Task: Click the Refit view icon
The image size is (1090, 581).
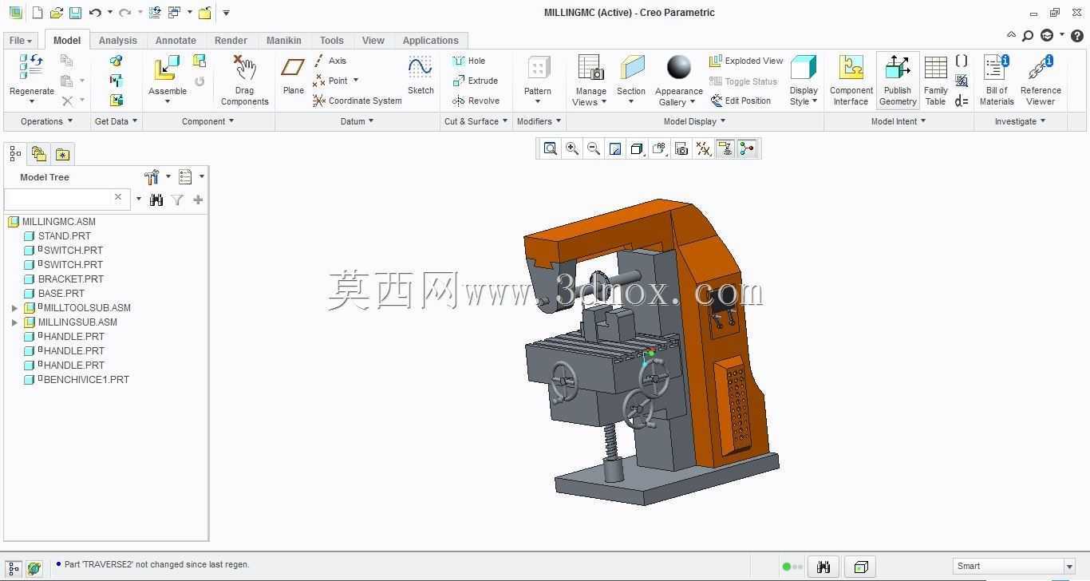Action: [550, 148]
